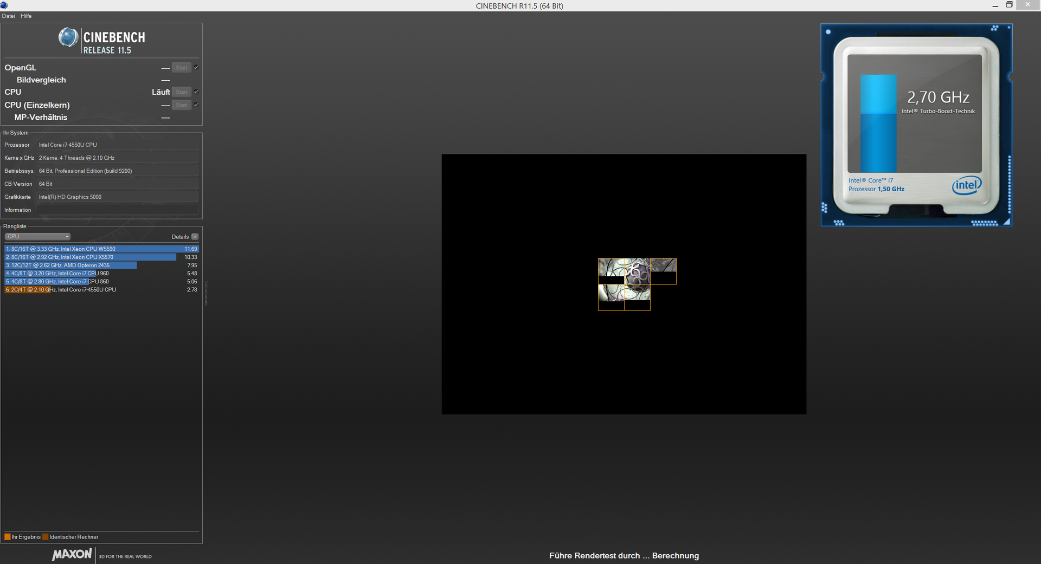Click the 'Führe Rendertest durch ... Berechnung' status text
1041x564 pixels.
point(624,556)
